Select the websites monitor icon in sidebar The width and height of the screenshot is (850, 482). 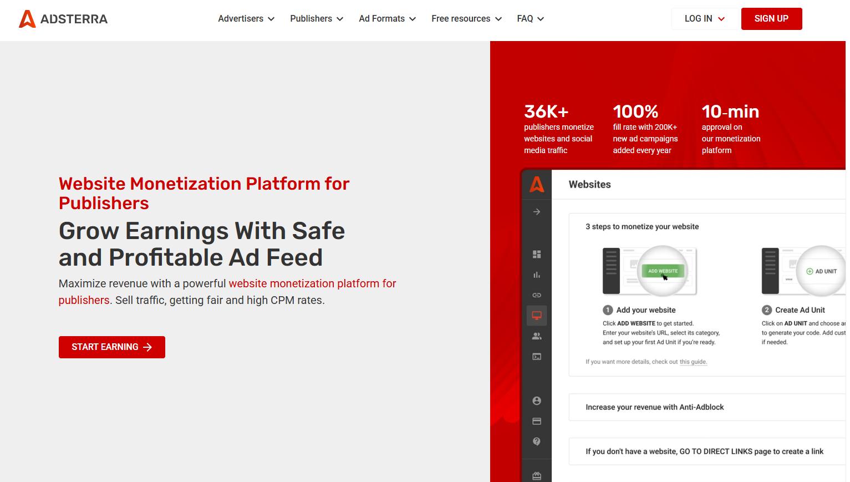tap(537, 316)
